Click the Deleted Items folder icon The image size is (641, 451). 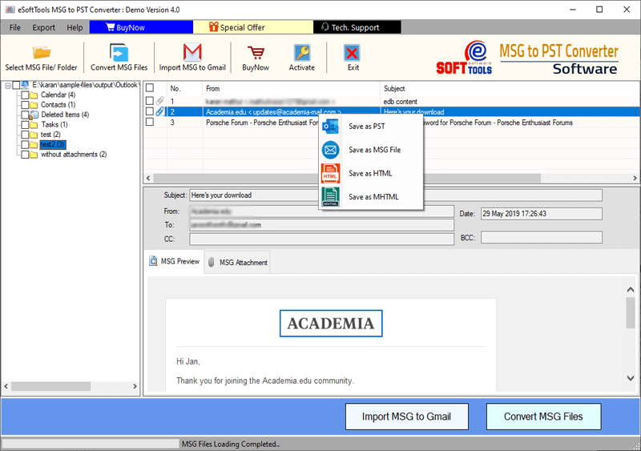[34, 115]
